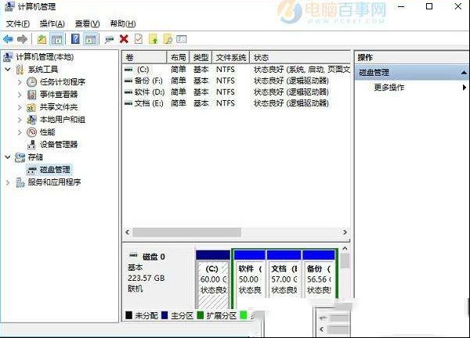Open the 帮助(H) menu
The height and width of the screenshot is (338, 470).
point(123,23)
